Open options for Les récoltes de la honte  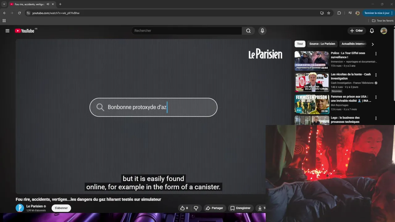[376, 75]
